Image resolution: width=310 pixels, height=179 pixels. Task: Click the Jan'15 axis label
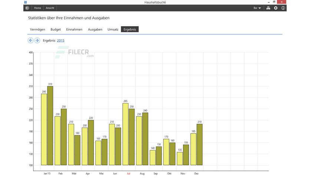pos(47,173)
